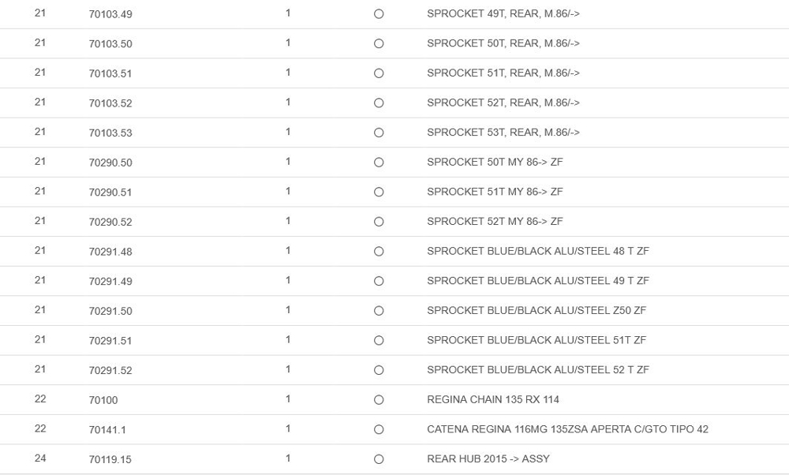The width and height of the screenshot is (789, 475).
Task: Click part number 70119.15
Action: click(110, 459)
